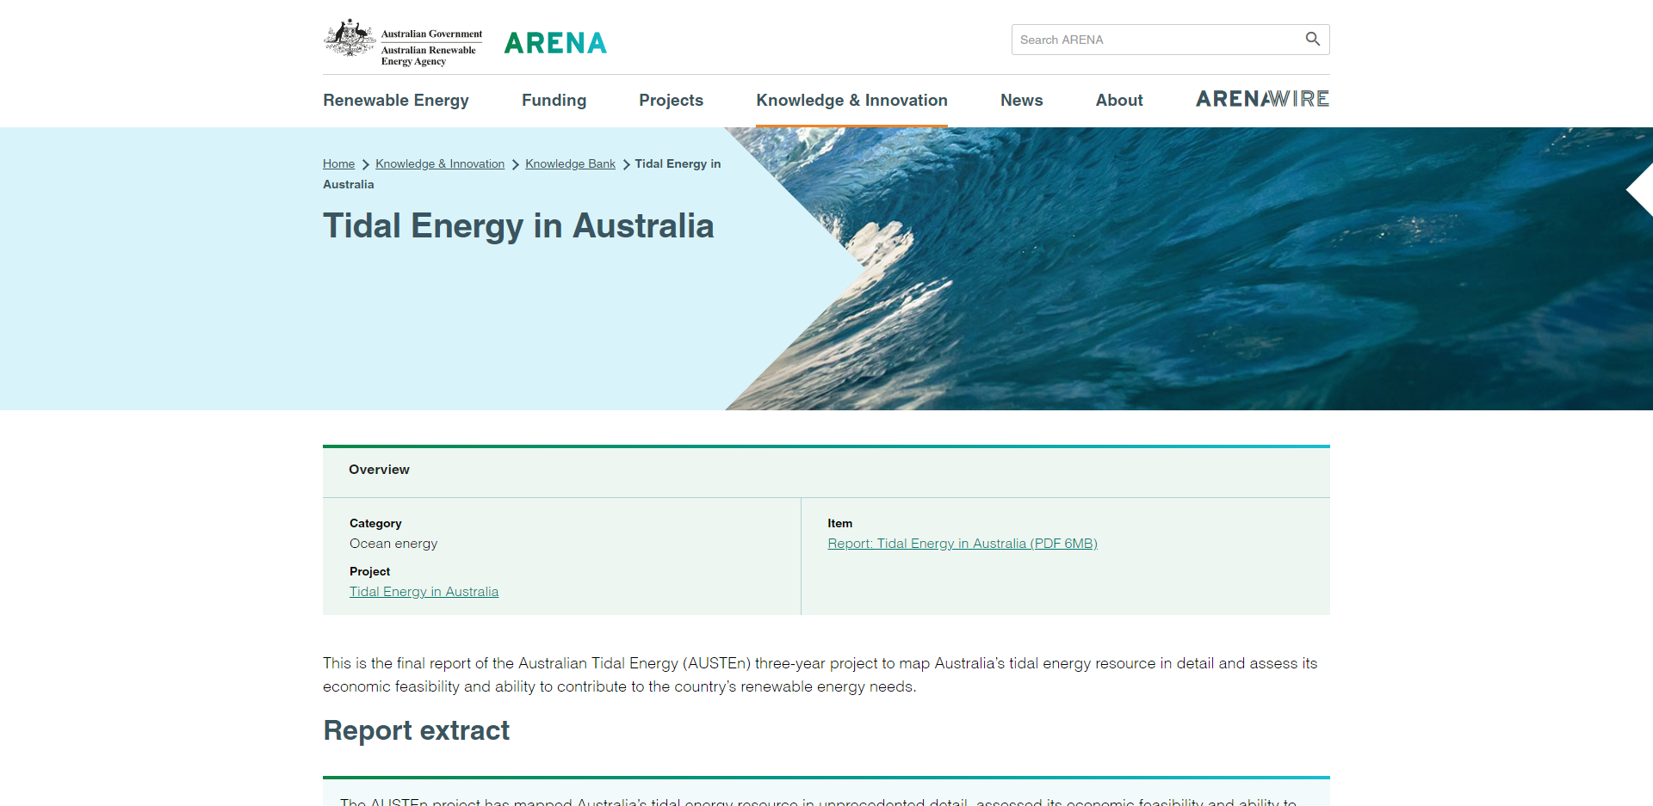Click the Report extract heading
This screenshot has height=806, width=1653.
click(416, 730)
